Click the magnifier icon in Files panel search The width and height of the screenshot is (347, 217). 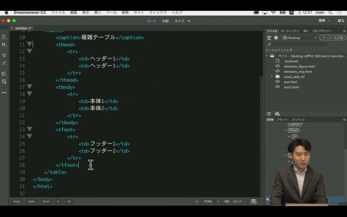tap(269, 44)
